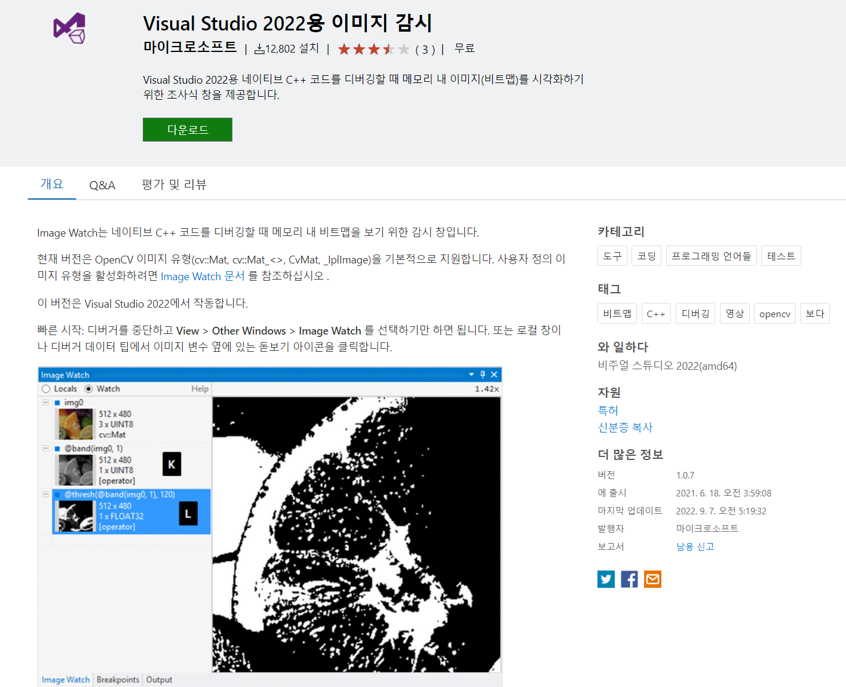Select the Watch radio button

(x=88, y=388)
